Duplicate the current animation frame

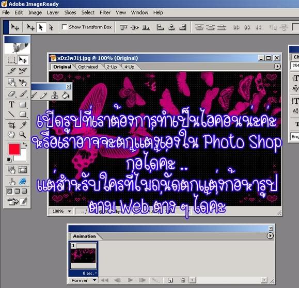pos(170,280)
